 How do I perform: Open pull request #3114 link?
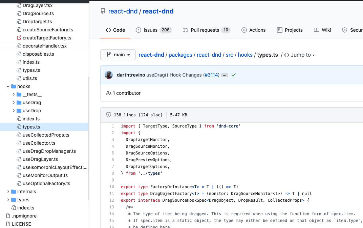(x=211, y=75)
